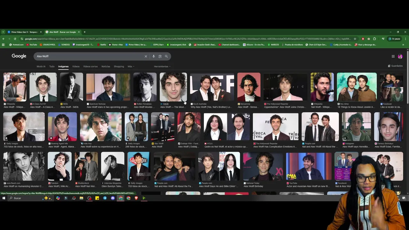Click the site info icon in address bar
Screen dimensions: 409x230
[x=22, y=39]
